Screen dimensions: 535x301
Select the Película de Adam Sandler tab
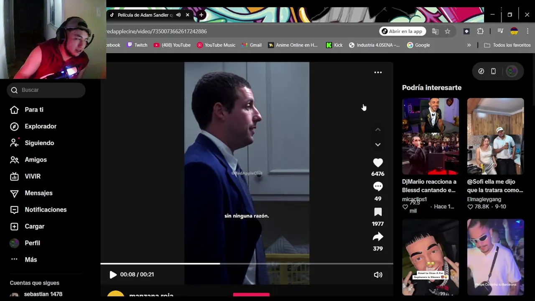145,15
